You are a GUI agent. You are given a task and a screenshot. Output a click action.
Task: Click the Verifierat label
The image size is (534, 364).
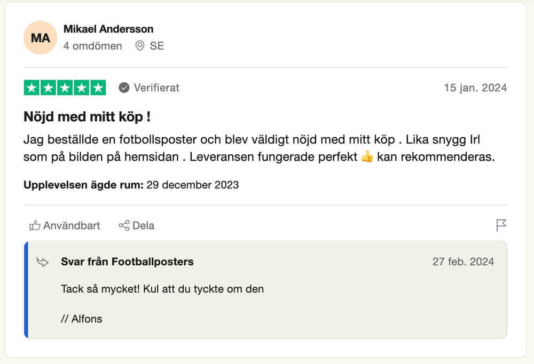click(x=156, y=88)
